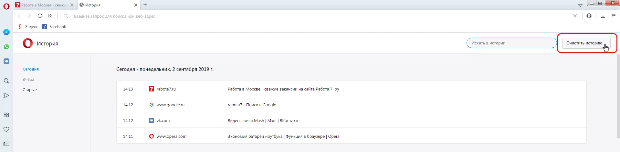Expand the tab list menu
The height and width of the screenshot is (152, 620).
point(580,5)
